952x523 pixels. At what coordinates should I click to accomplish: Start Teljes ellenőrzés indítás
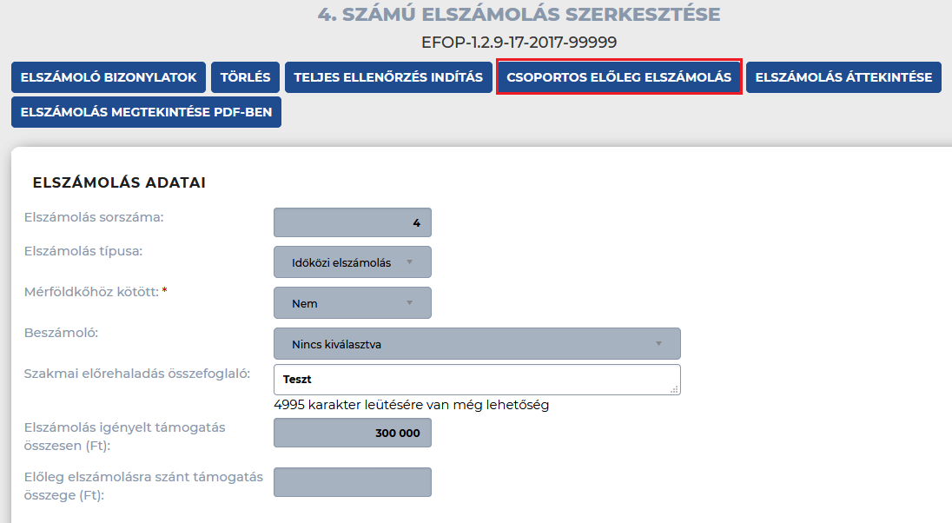[x=388, y=77]
